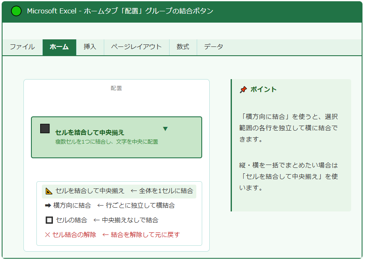Choose highlighted セルを結合して中央揃え menu entry
Image resolution: width=365 pixels, height=260 pixels.
(x=90, y=191)
